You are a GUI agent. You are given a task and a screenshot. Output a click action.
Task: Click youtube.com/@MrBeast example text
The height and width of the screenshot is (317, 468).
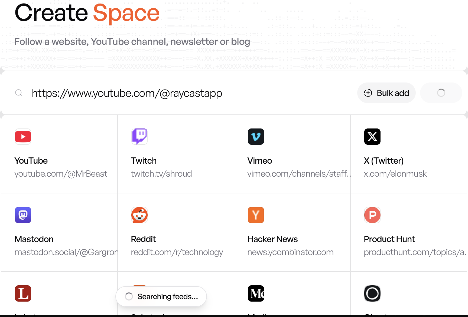pyautogui.click(x=61, y=174)
